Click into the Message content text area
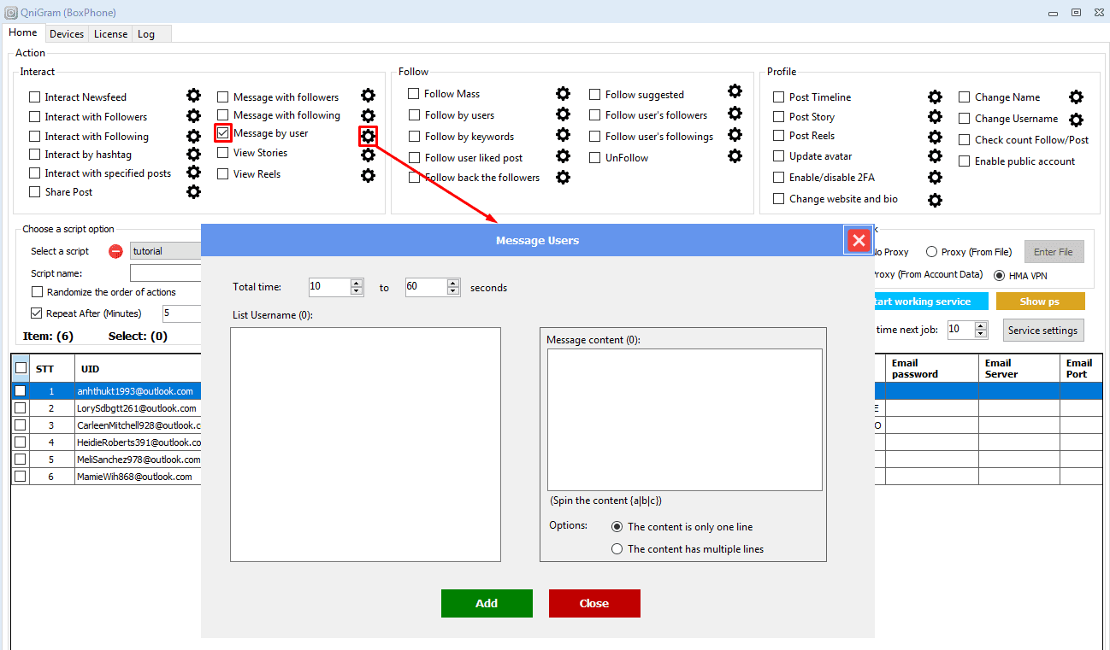 (684, 419)
